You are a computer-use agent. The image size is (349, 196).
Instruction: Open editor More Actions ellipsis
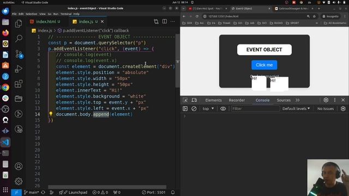(173, 22)
